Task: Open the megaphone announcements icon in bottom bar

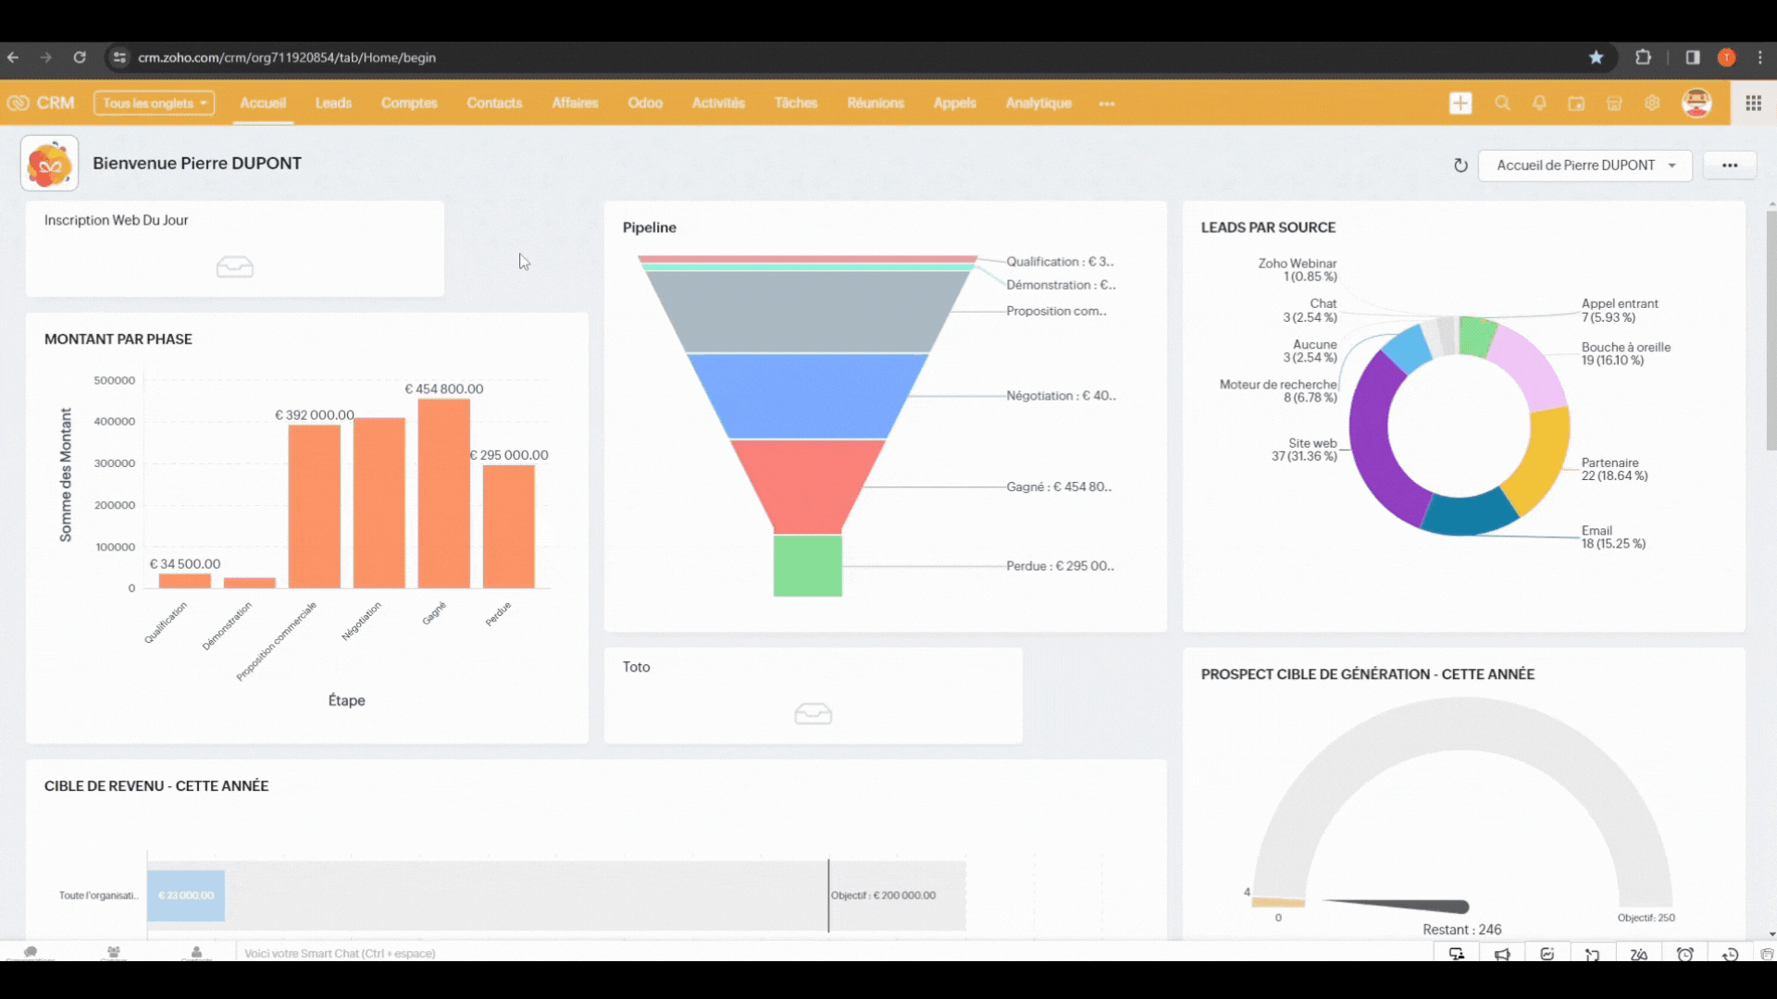Action: (x=1502, y=954)
